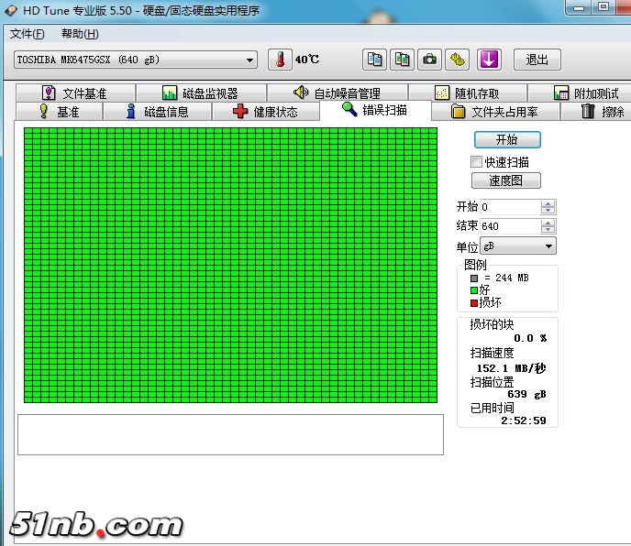This screenshot has width=631, height=546.
Task: Switch to the 基准 benchmark tab
Action: tap(59, 112)
